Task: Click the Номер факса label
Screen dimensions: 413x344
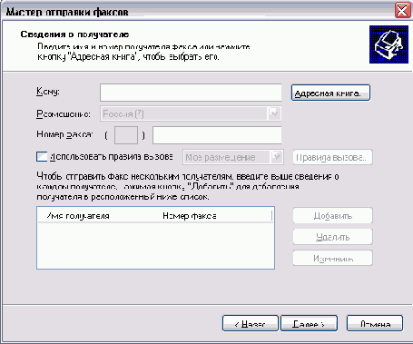Action: pos(64,134)
